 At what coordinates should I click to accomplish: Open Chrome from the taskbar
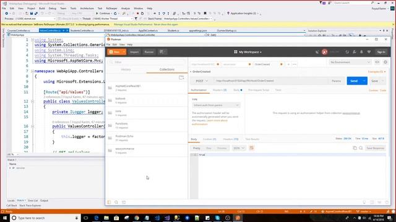[137, 218]
